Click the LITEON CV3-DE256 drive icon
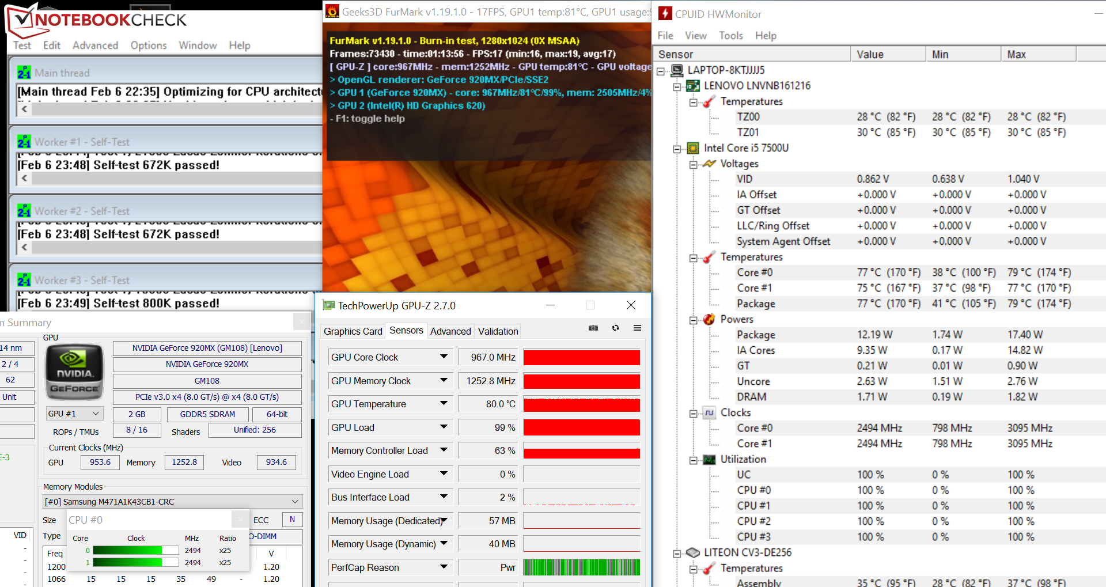The image size is (1106, 587). [x=694, y=552]
